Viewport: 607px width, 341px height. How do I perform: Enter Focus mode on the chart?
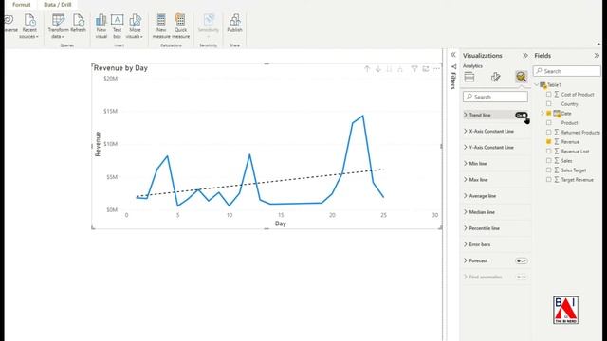coord(426,69)
